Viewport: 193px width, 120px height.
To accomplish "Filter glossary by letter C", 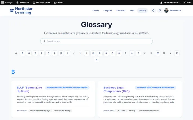I will [x=29, y=53].
